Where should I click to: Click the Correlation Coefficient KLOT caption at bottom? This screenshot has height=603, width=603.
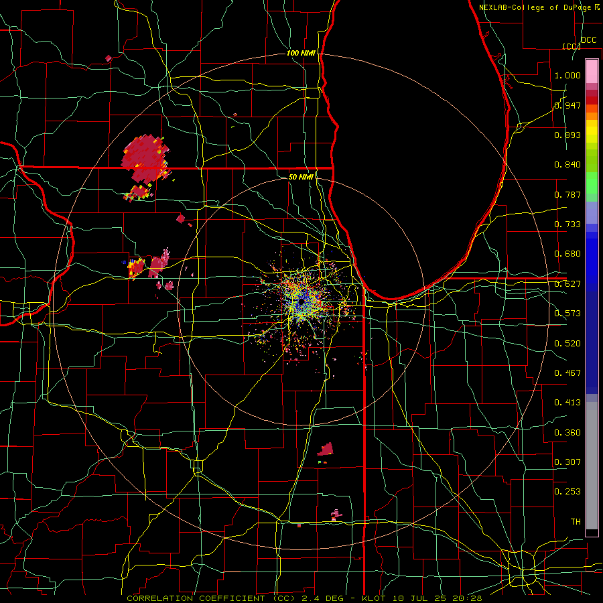305,598
